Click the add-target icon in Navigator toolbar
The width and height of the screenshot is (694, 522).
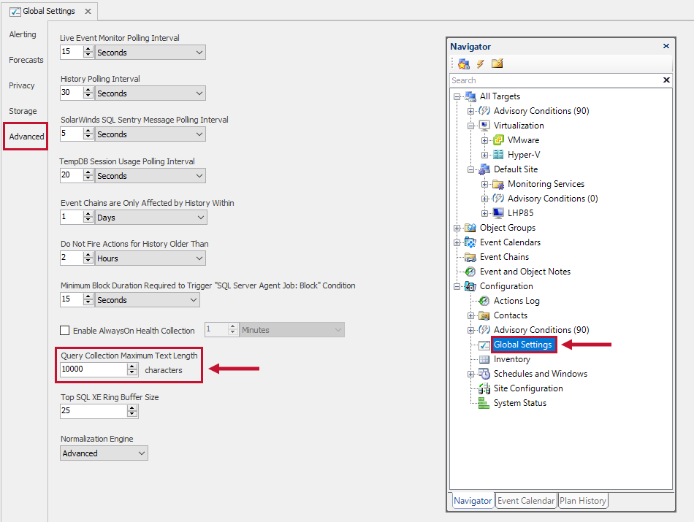464,64
